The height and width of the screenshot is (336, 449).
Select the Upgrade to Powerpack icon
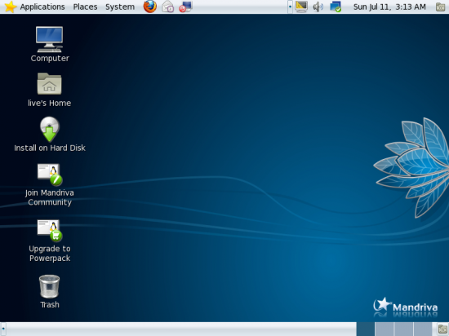click(50, 231)
